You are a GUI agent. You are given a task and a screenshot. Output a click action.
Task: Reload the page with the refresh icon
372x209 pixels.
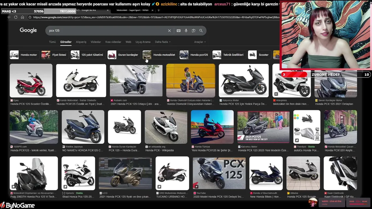tap(16, 17)
